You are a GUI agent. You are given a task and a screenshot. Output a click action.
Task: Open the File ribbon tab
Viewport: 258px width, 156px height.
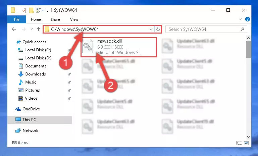coord(17,19)
